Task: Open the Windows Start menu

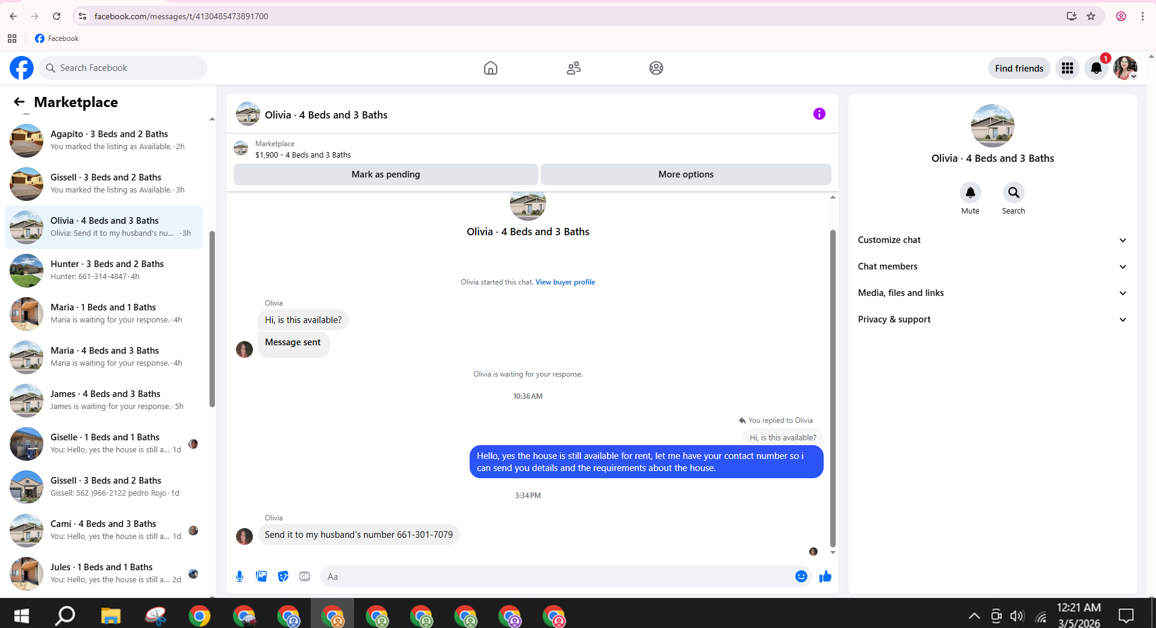Action: 22,615
